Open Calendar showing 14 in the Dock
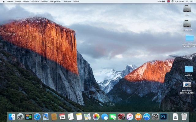 click(62, 117)
